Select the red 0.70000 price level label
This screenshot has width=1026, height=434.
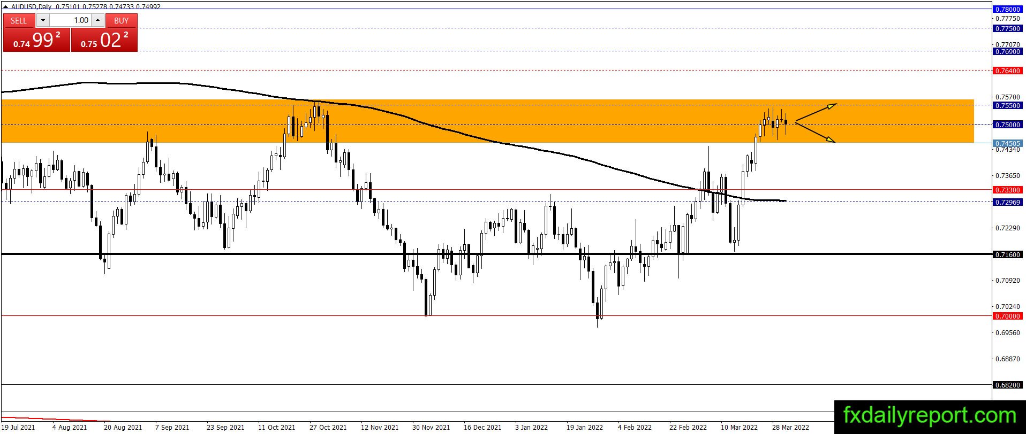point(1007,316)
